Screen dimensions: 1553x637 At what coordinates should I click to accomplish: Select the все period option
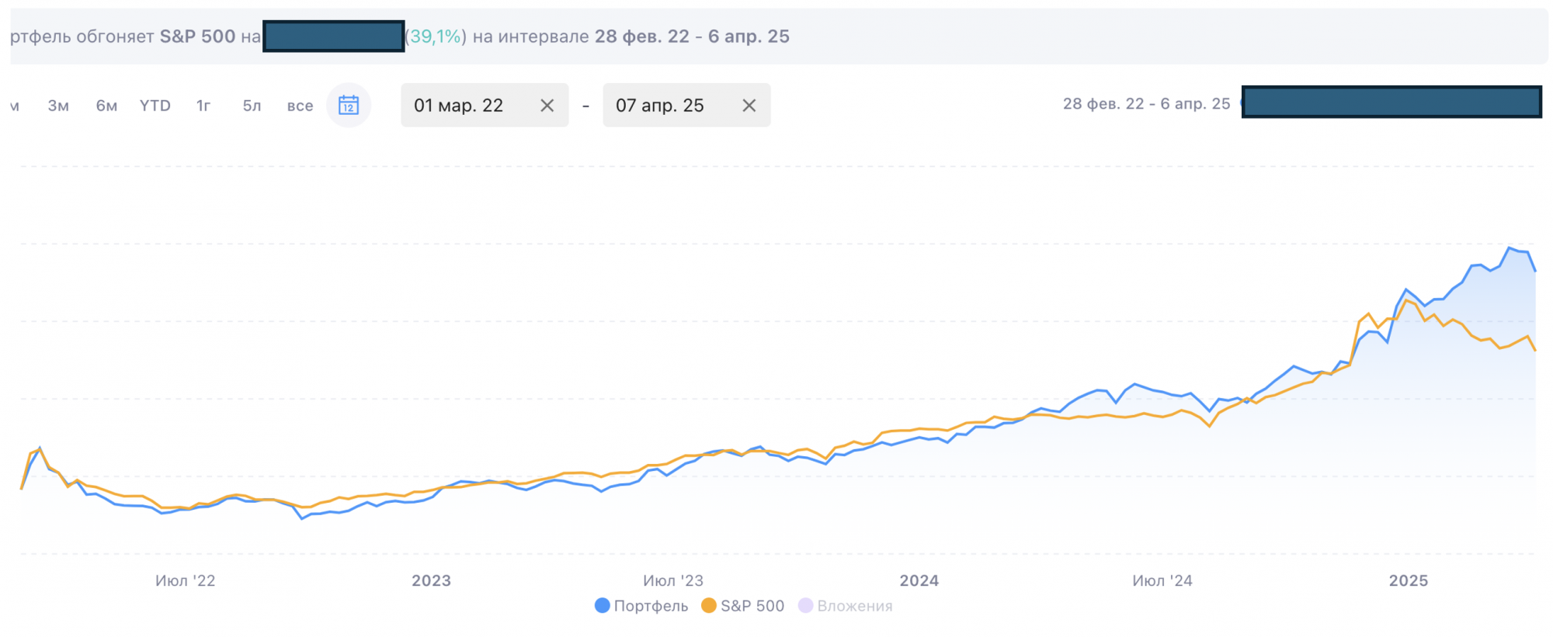[x=300, y=106]
